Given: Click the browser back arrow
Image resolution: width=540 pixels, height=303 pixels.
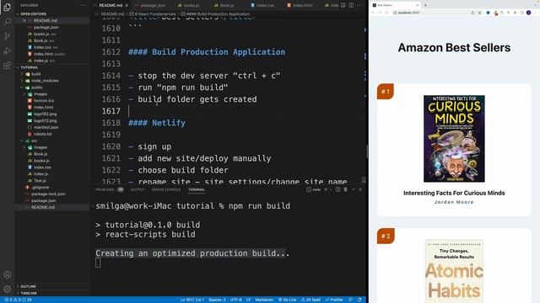Looking at the screenshot, I should point(373,13).
